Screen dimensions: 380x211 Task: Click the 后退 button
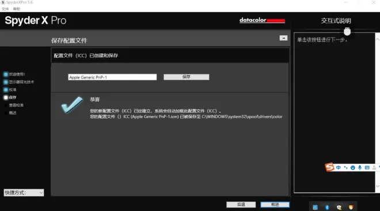241,205
